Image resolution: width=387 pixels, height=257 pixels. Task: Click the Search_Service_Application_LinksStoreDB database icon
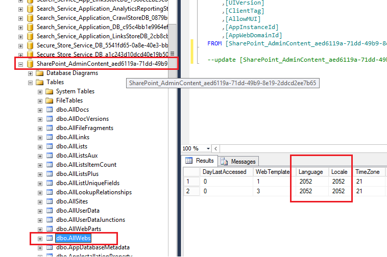pos(30,36)
